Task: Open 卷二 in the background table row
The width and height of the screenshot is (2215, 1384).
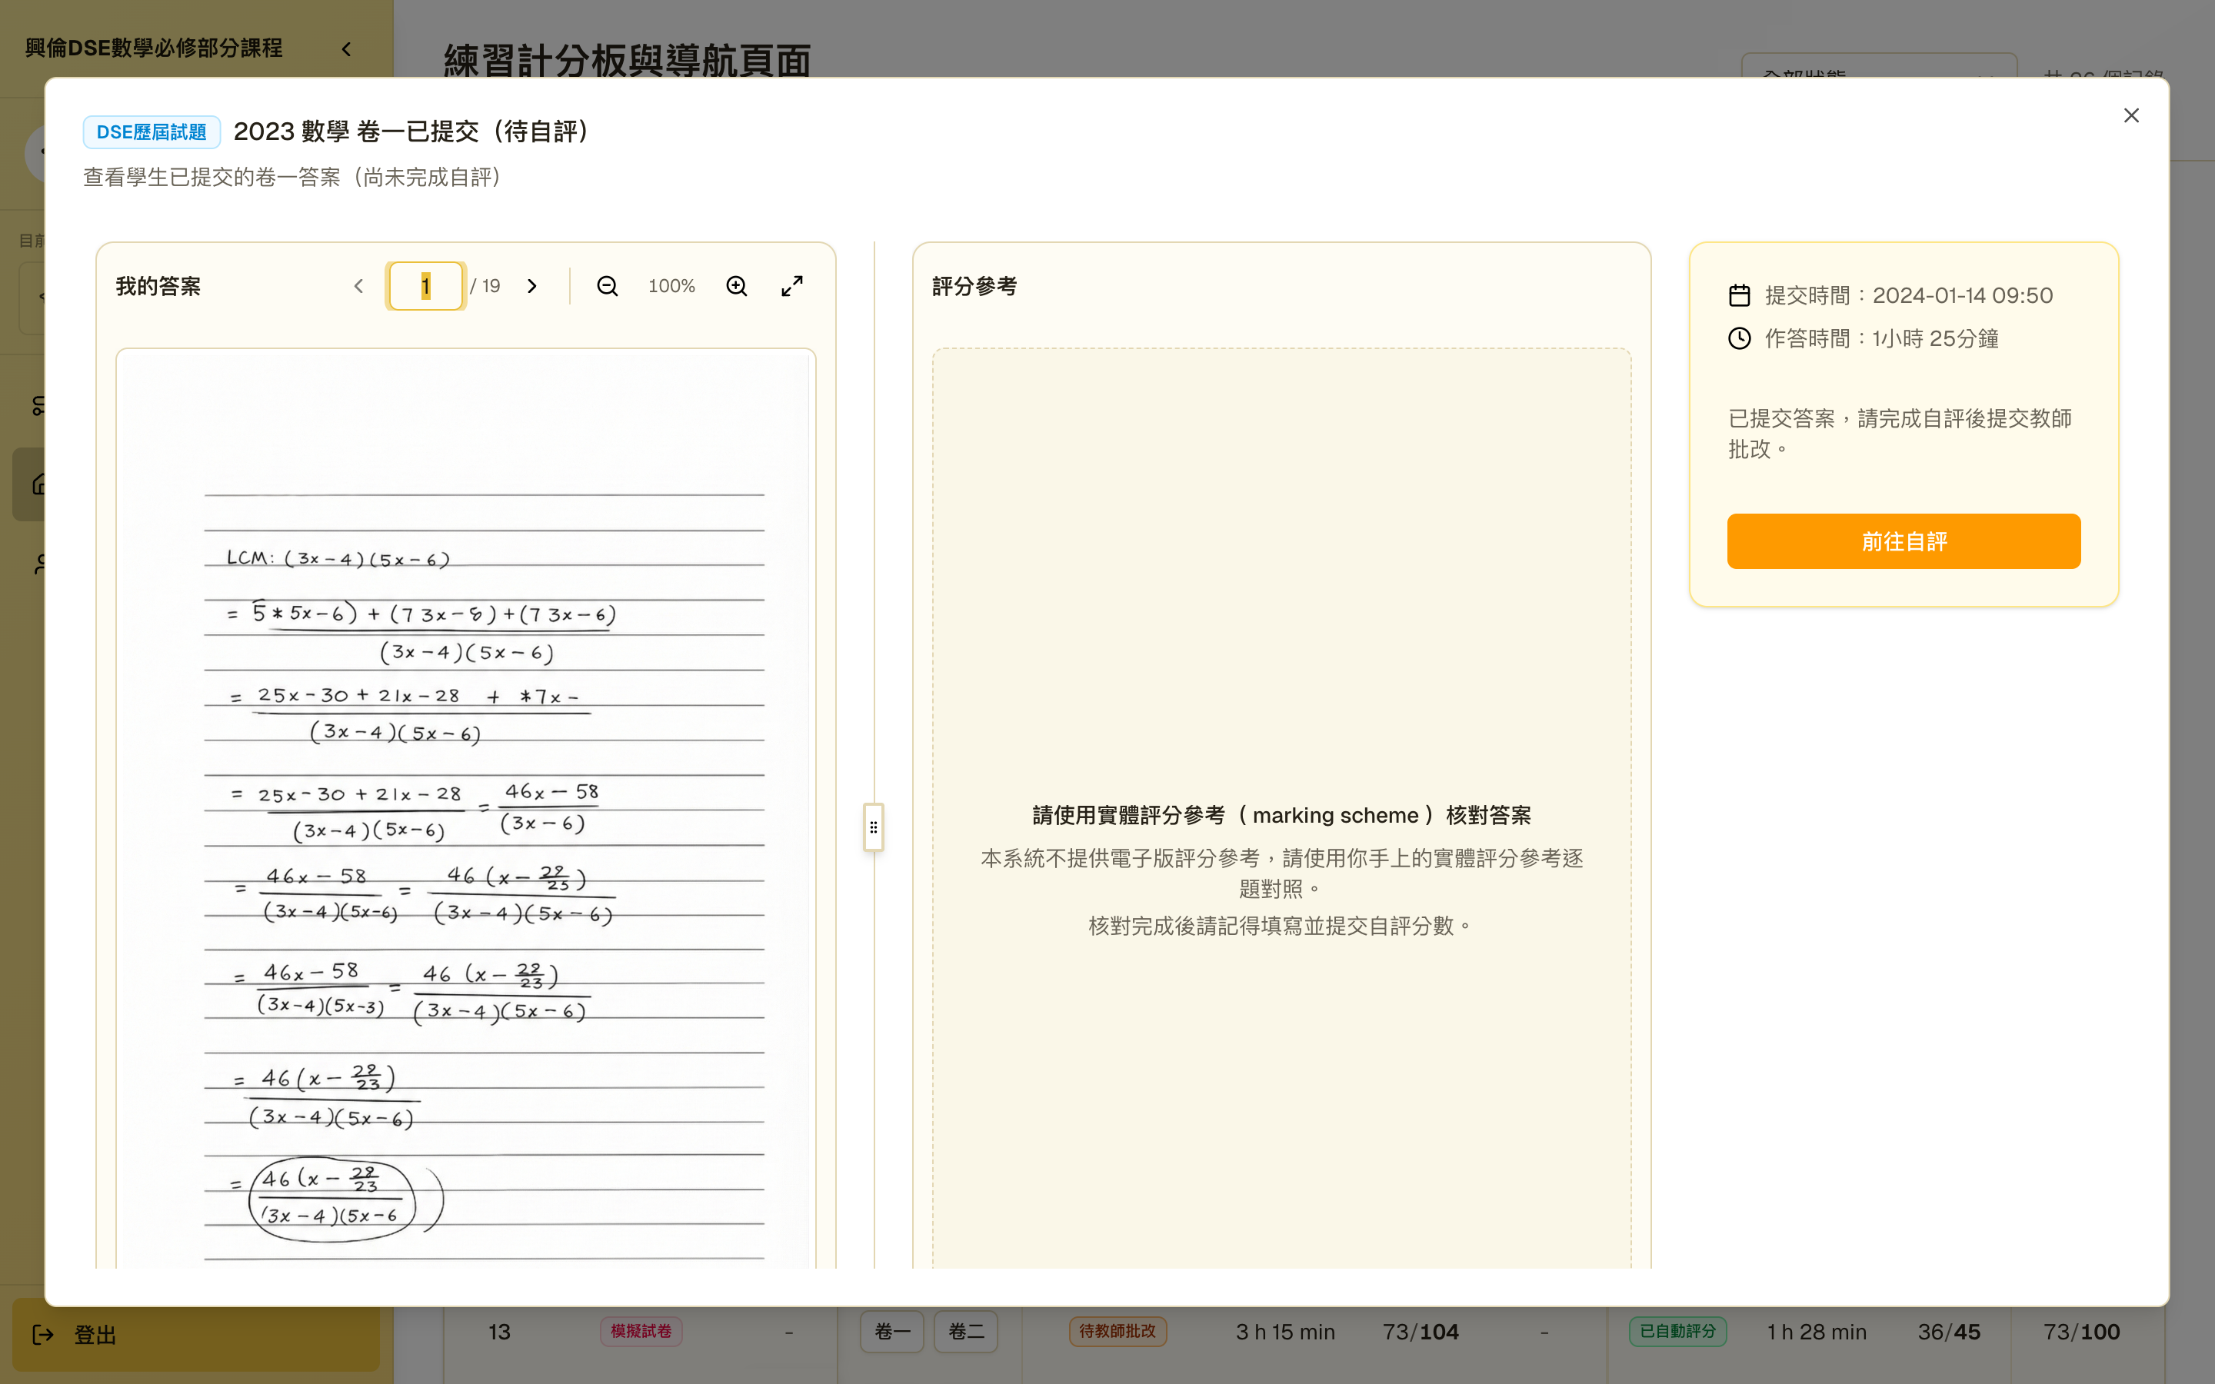Action: pyautogui.click(x=966, y=1331)
